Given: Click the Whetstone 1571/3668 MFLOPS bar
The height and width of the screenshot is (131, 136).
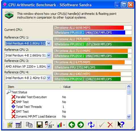Looking at the screenshot, I should tap(93, 44).
